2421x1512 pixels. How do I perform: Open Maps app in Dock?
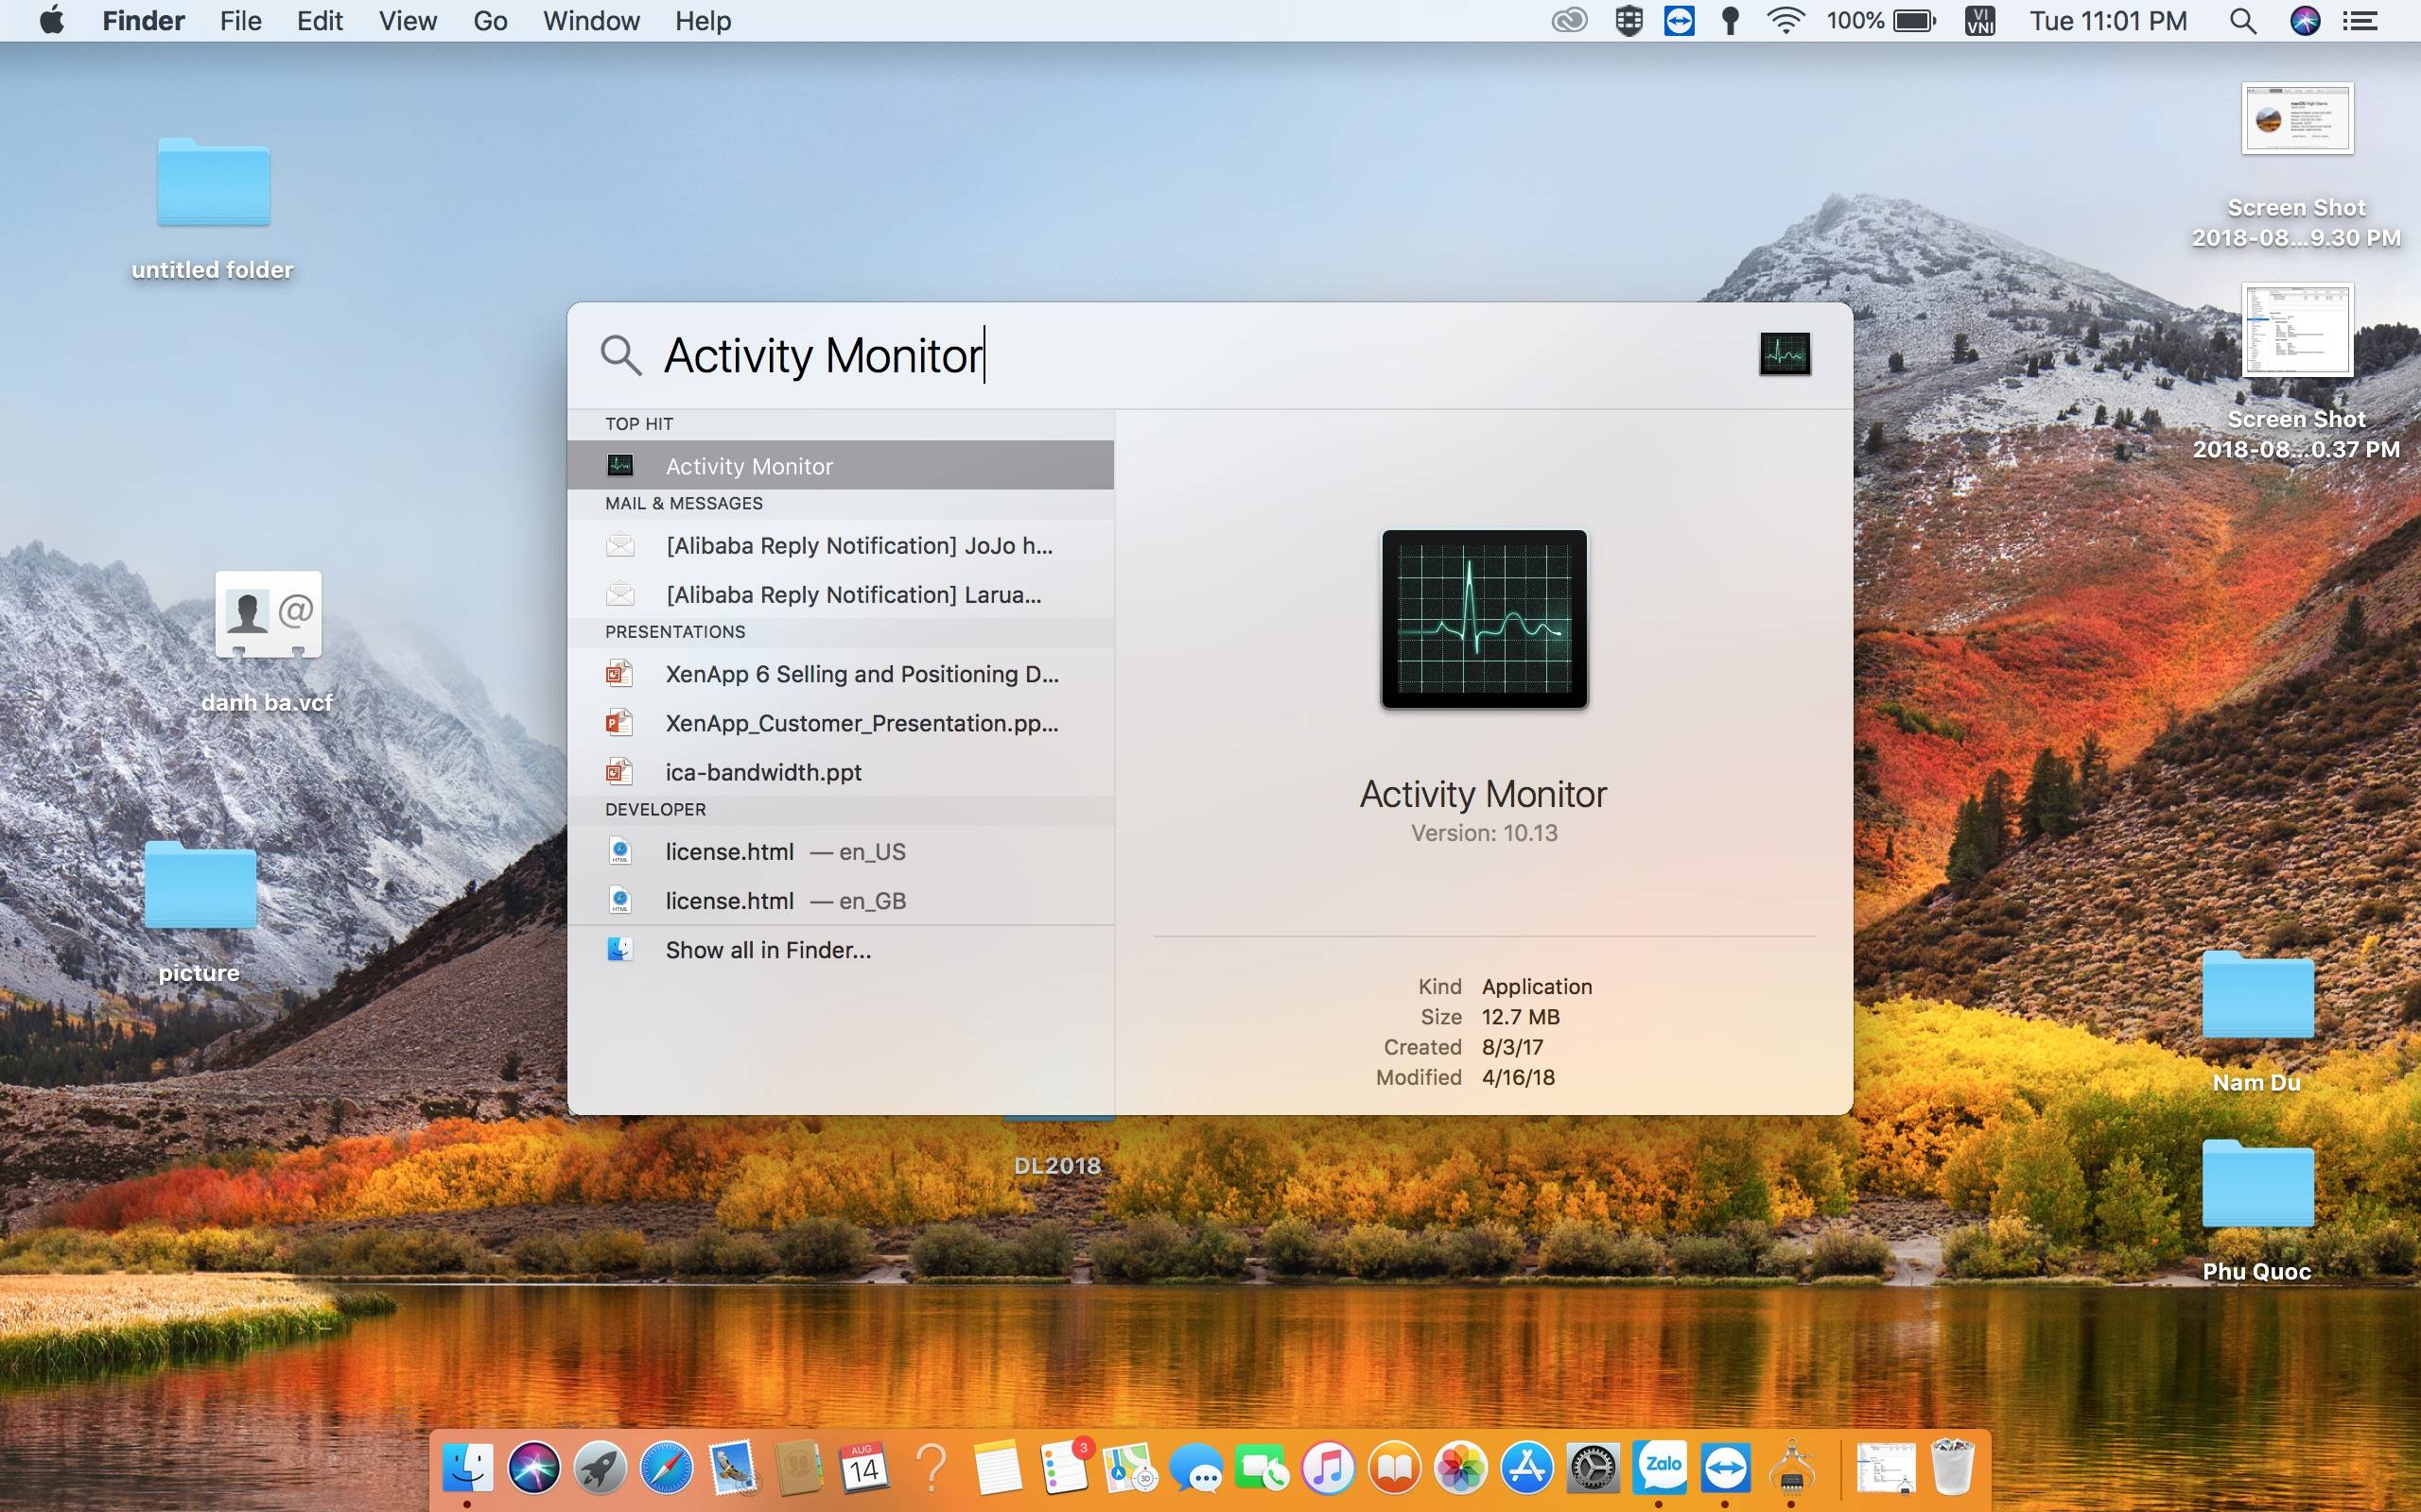1129,1467
